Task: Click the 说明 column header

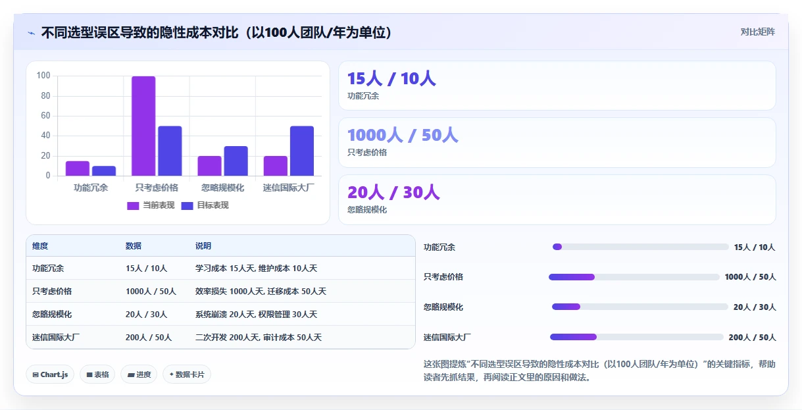Action: 203,246
